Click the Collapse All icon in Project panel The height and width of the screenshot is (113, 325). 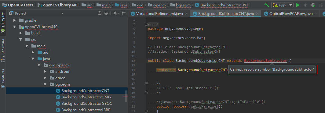(106, 13)
